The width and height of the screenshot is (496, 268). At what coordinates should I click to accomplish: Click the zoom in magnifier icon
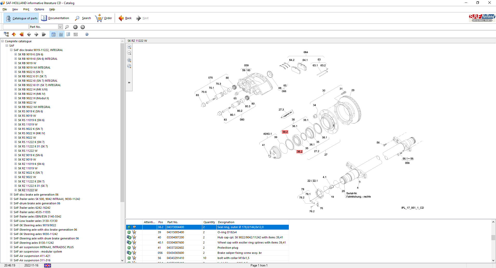tap(129, 47)
